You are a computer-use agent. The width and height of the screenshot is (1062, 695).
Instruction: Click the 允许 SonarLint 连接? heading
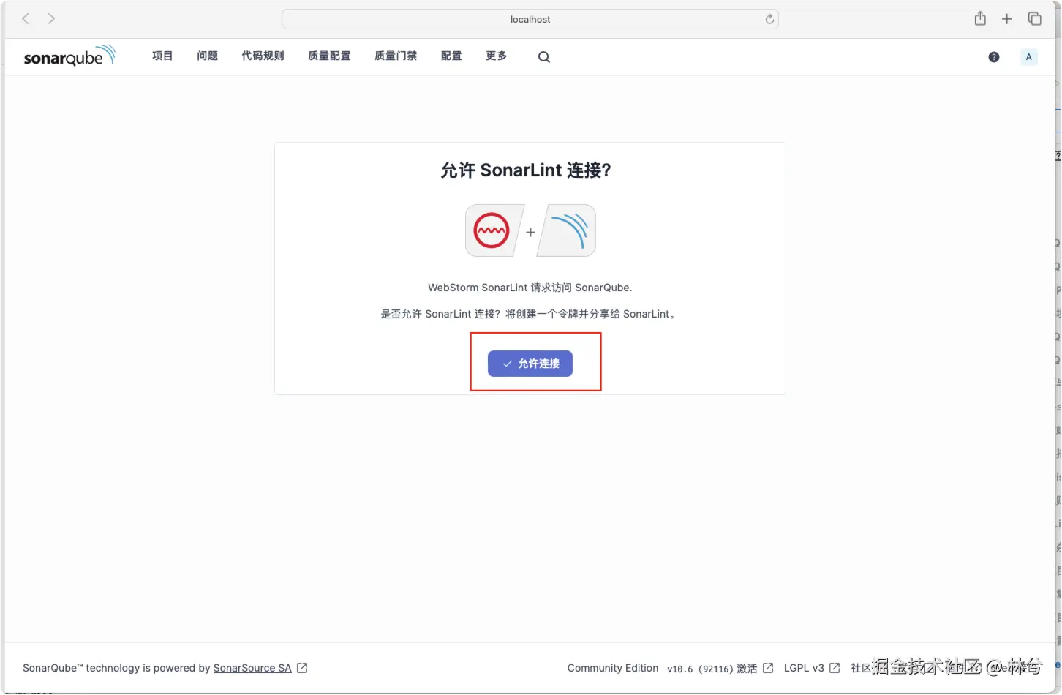pyautogui.click(x=526, y=170)
